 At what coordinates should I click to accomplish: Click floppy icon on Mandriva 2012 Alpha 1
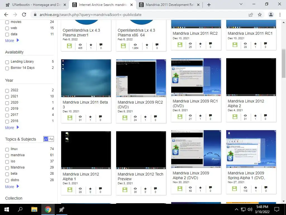coord(70,190)
